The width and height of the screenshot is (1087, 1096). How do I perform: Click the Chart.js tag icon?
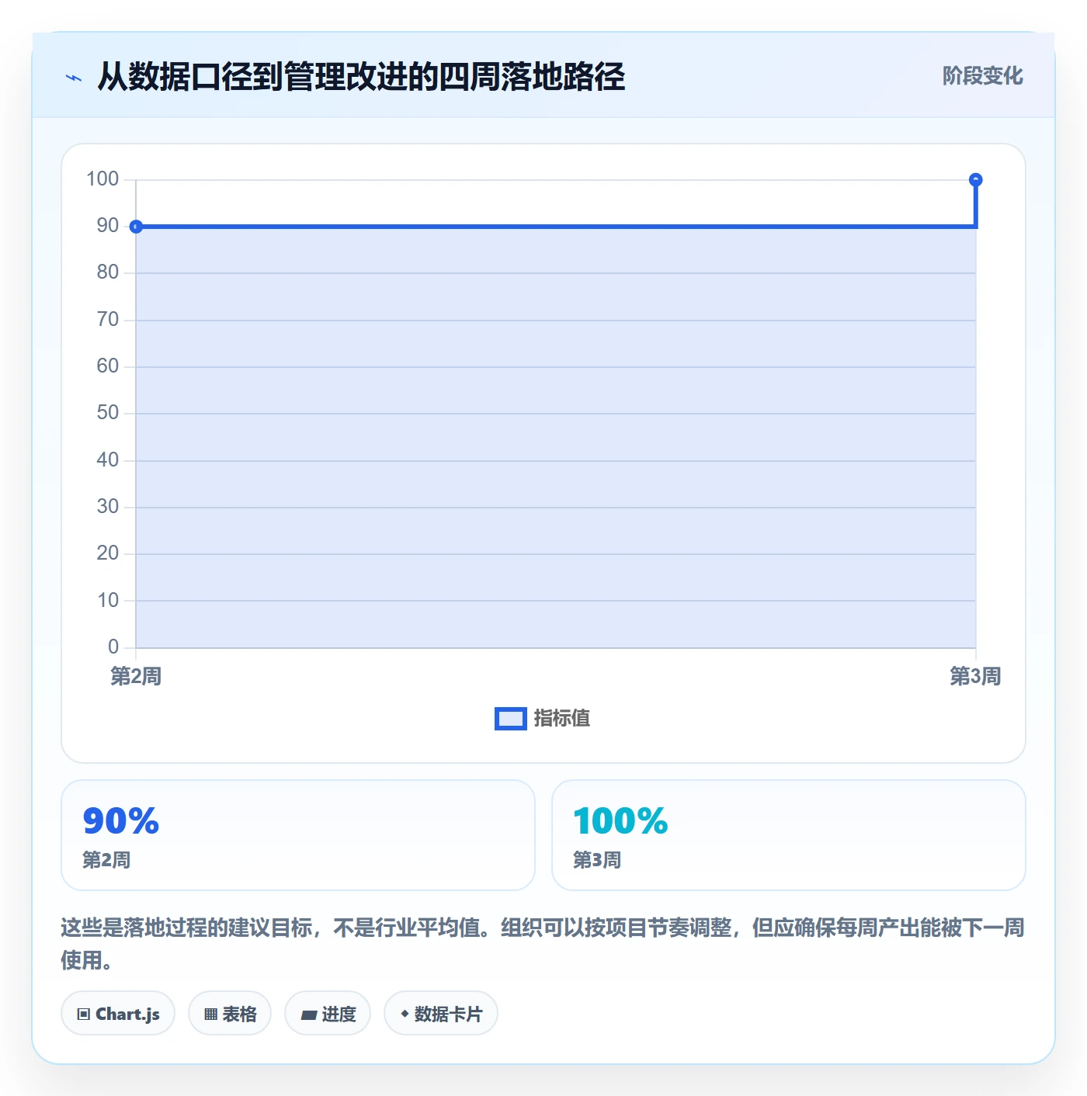pos(84,1014)
